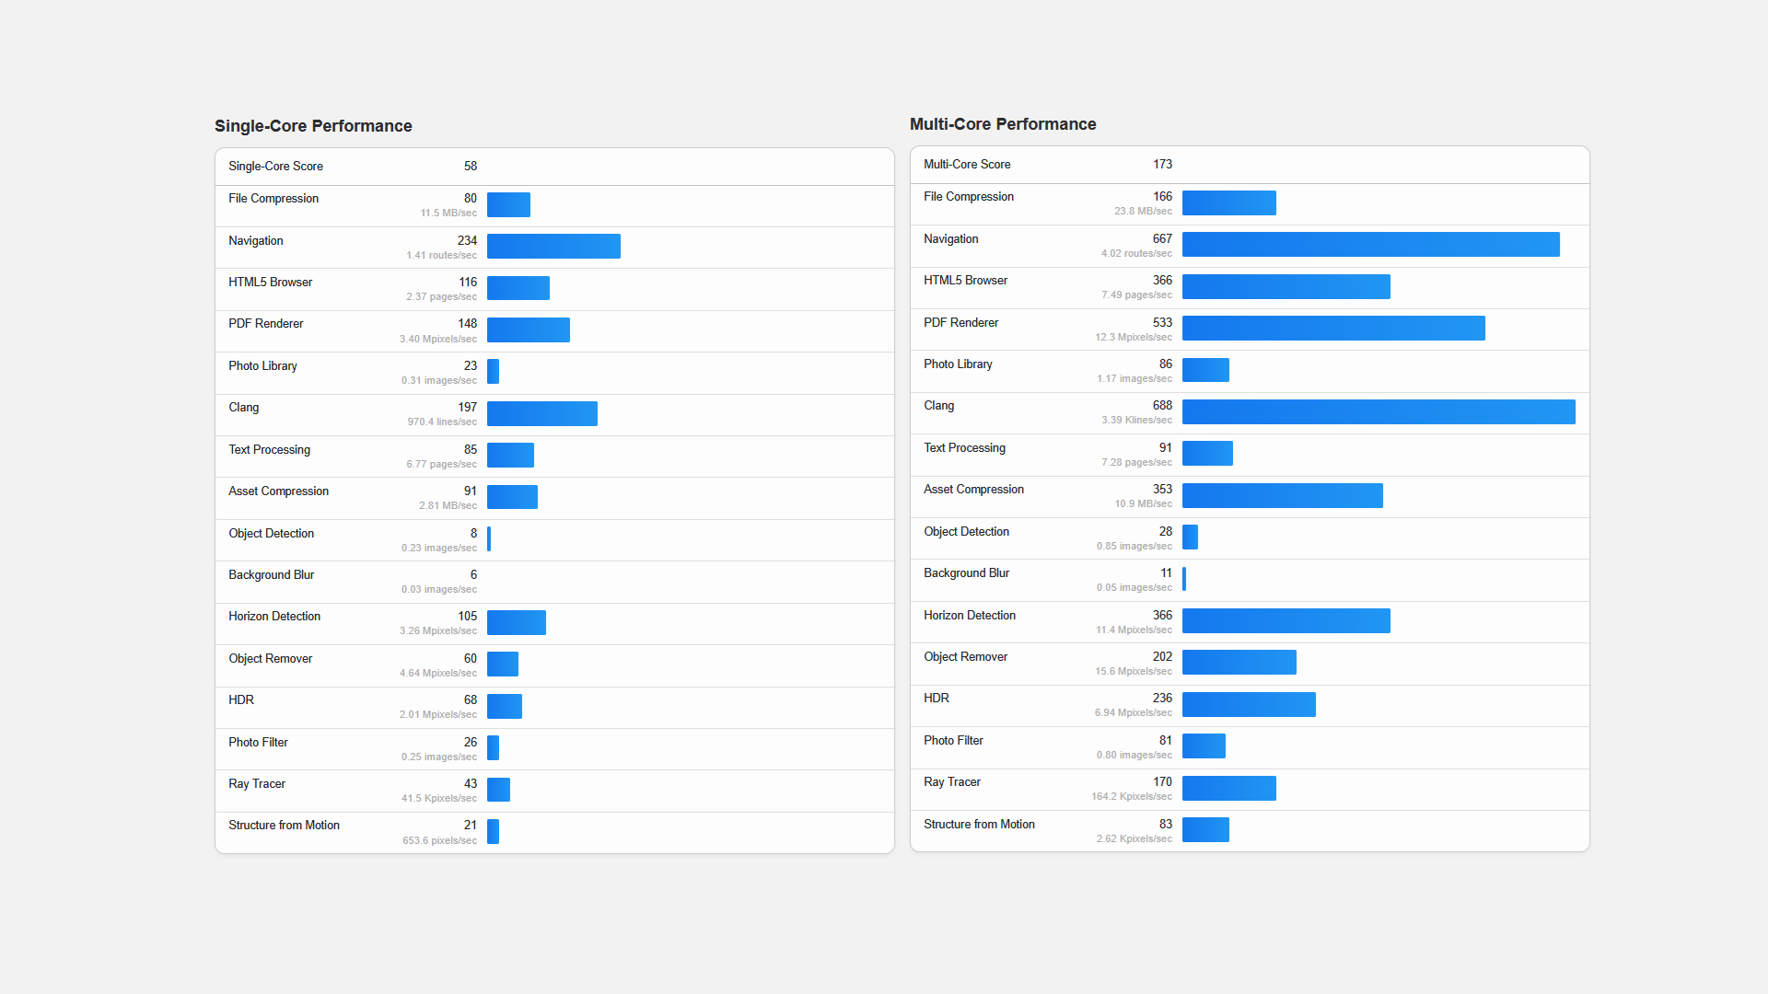Select the single-core Object Detection label
Viewport: 1768px width, 994px height.
pos(271,534)
